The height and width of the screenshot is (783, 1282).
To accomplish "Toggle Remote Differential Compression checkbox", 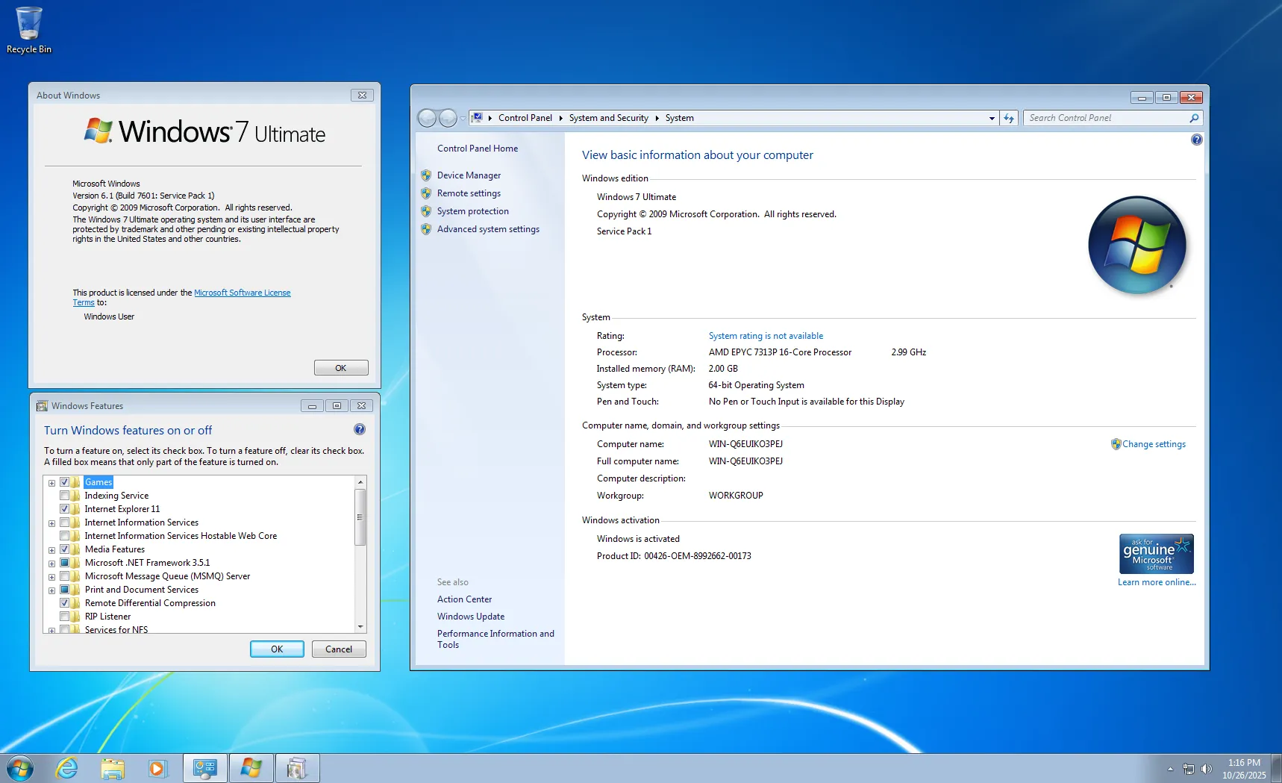I will pos(65,603).
